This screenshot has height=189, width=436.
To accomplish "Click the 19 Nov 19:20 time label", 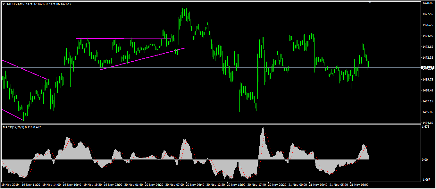I will (x=93, y=185).
